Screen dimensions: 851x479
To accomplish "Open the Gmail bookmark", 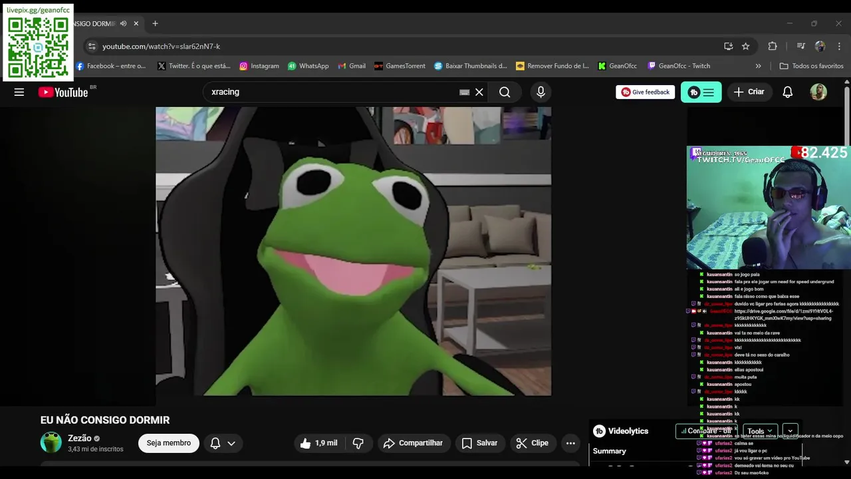I will [352, 66].
